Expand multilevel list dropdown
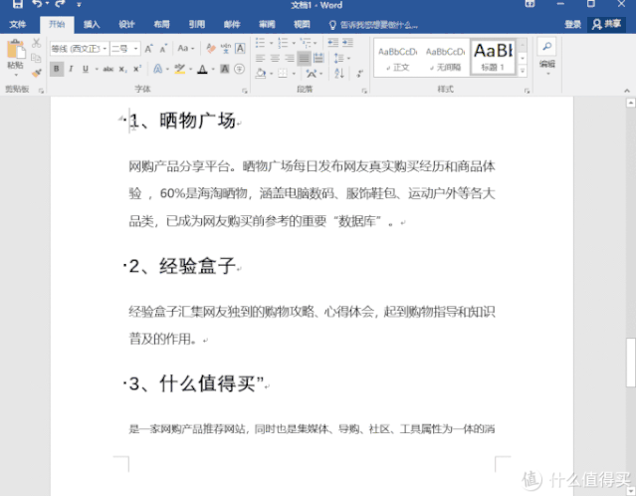This screenshot has height=496, width=636. (316, 43)
